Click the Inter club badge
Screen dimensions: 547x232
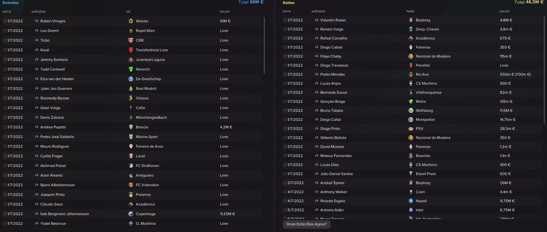coord(411,210)
